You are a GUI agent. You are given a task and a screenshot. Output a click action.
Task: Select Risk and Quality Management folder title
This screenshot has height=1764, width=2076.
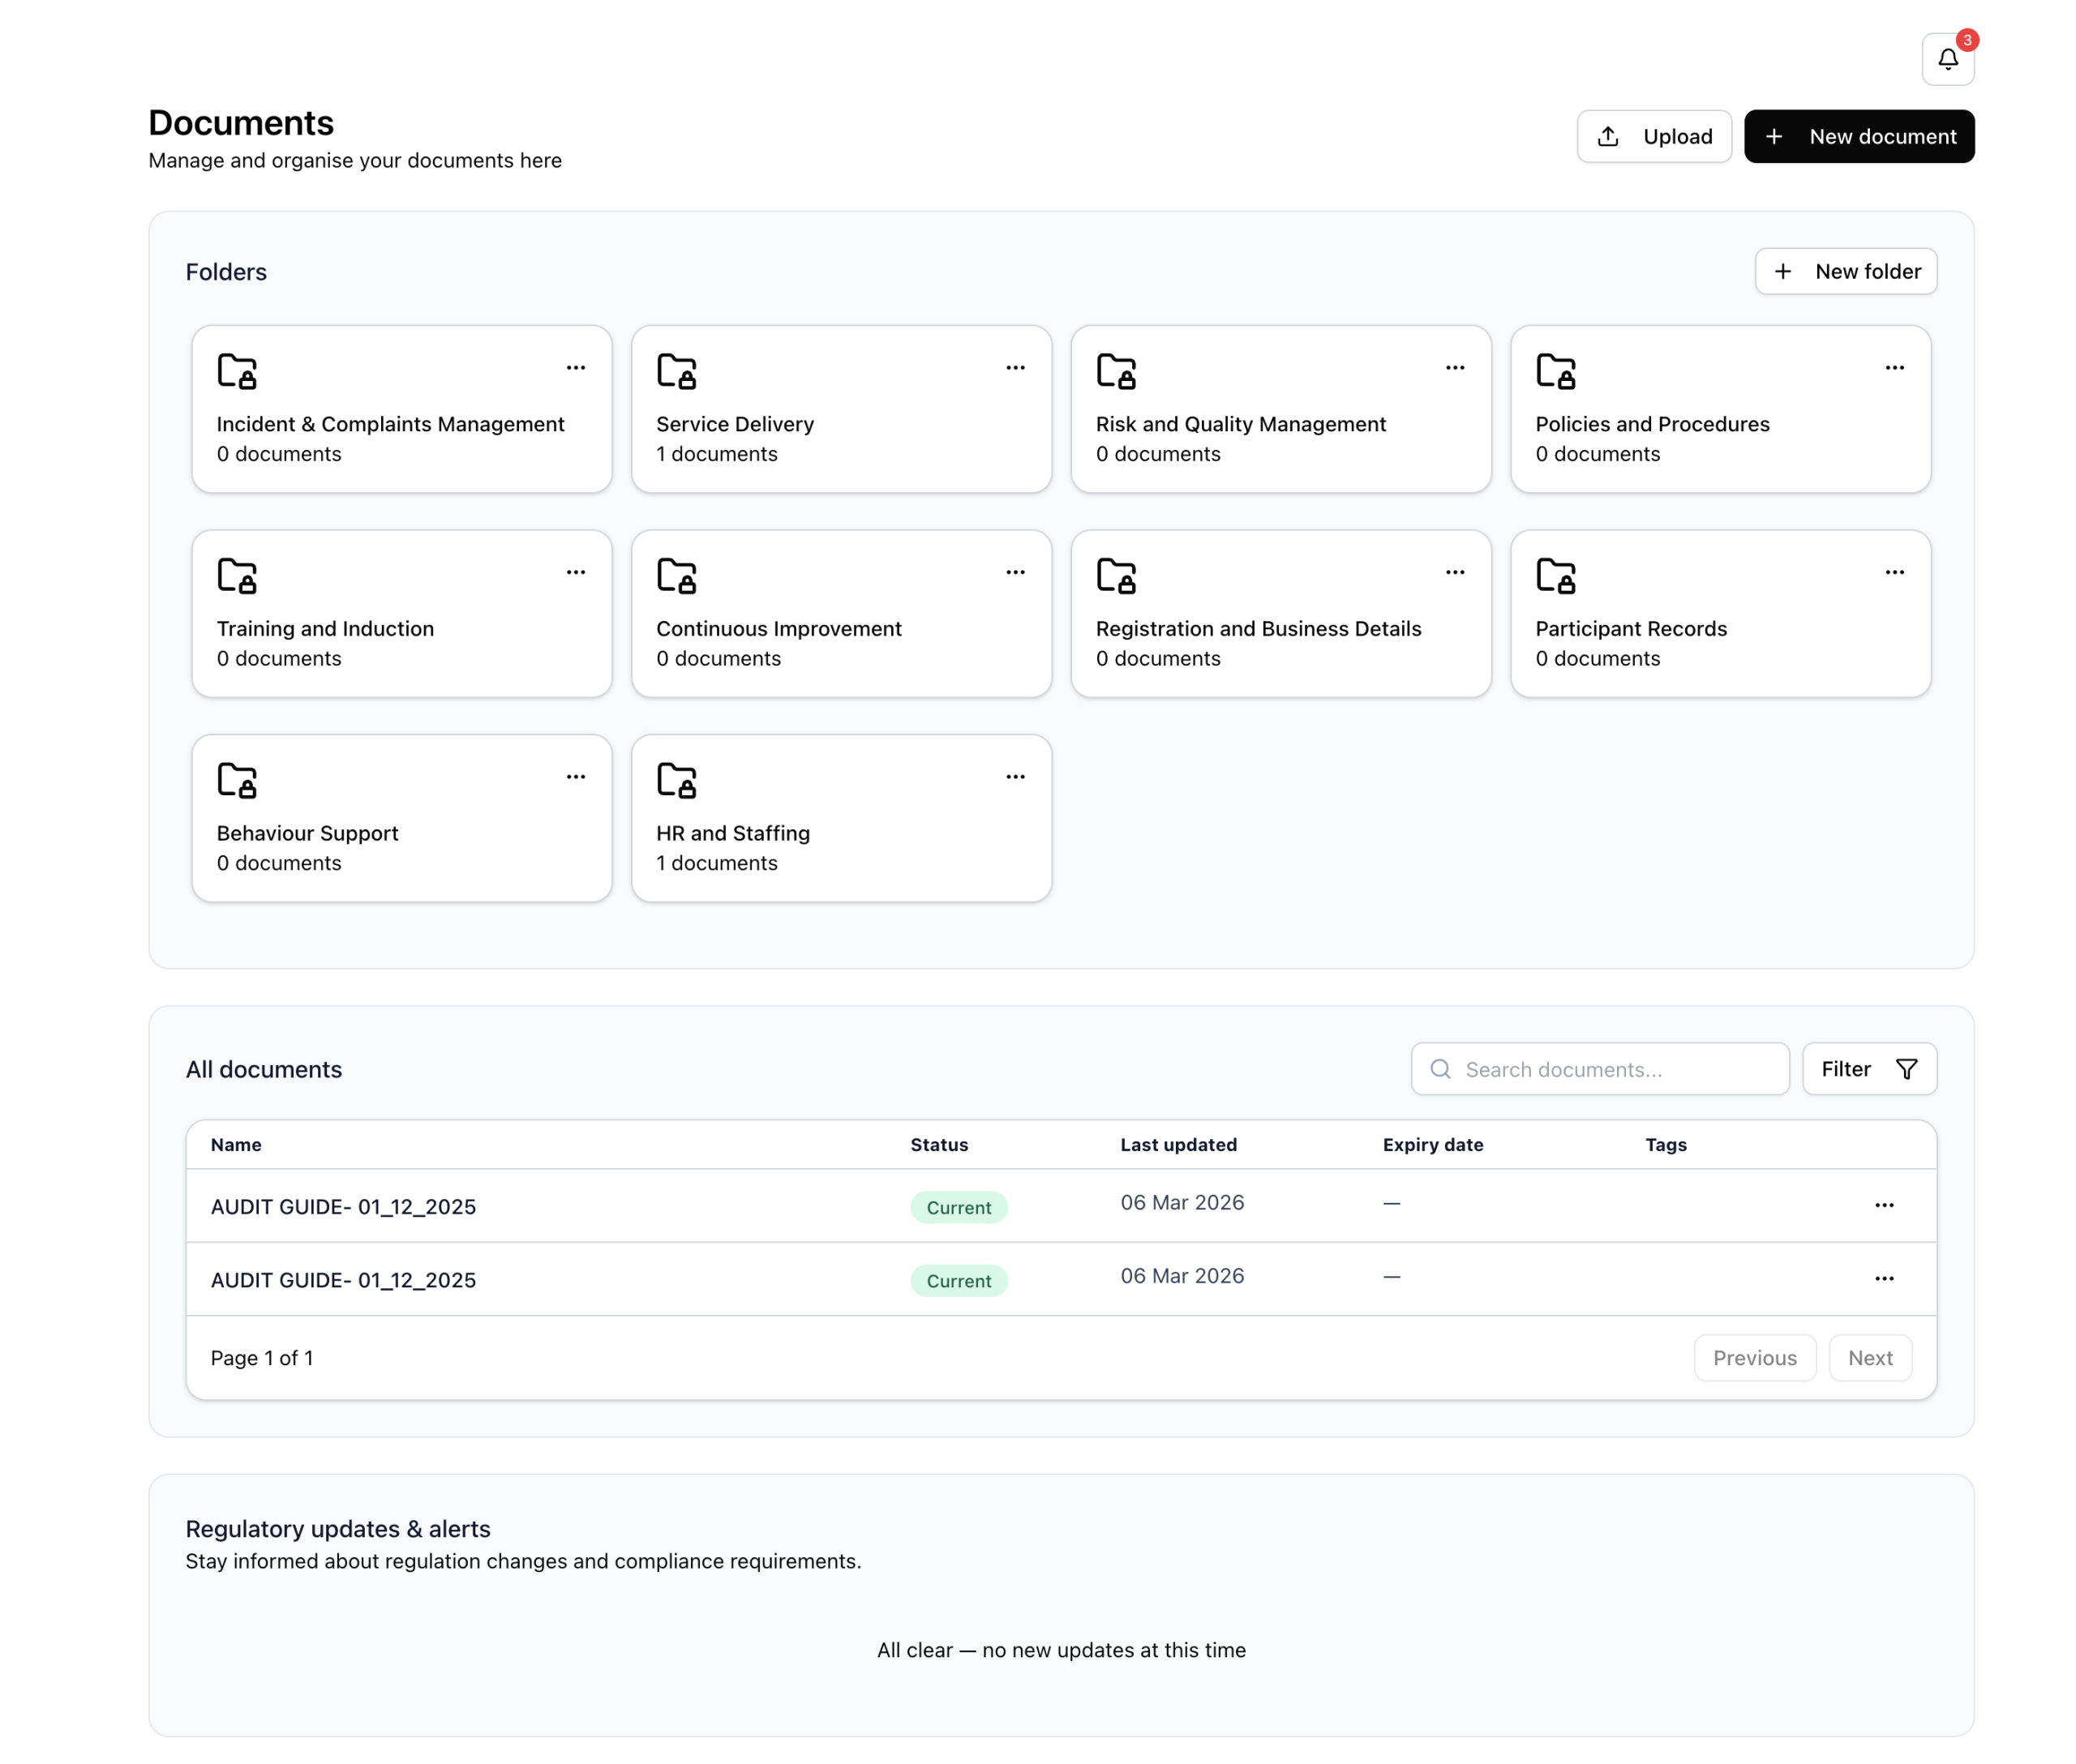coord(1241,424)
